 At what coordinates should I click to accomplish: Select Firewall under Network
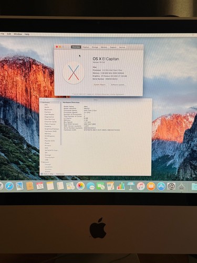pyautogui.click(x=48, y=165)
